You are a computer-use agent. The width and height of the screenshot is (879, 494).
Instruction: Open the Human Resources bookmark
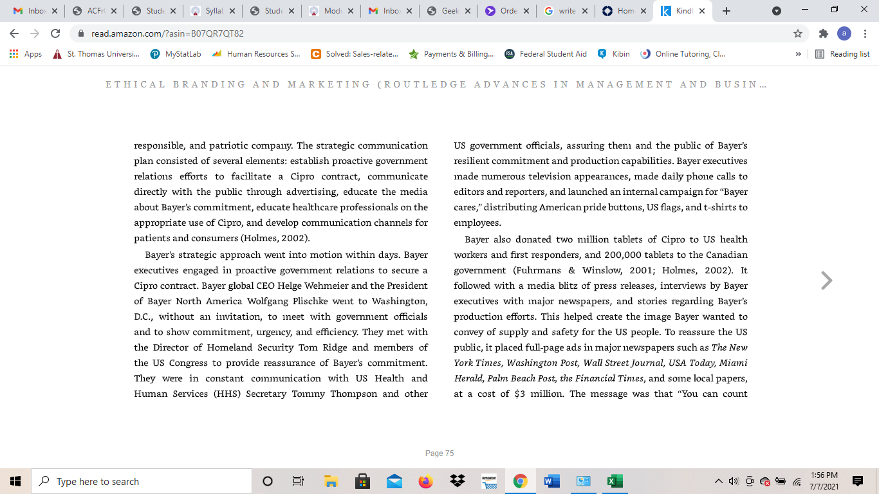(x=256, y=54)
